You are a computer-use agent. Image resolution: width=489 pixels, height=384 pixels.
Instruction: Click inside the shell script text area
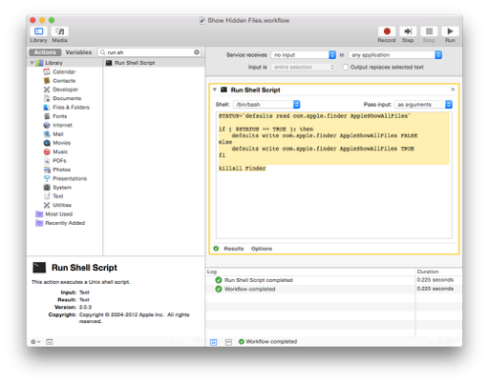click(333, 175)
